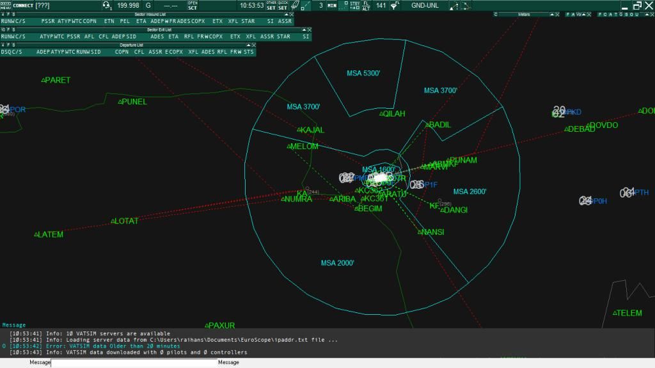Click the OPEN SCT sector file button
Viewport: 655px width, 368px height.
pyautogui.click(x=193, y=6)
